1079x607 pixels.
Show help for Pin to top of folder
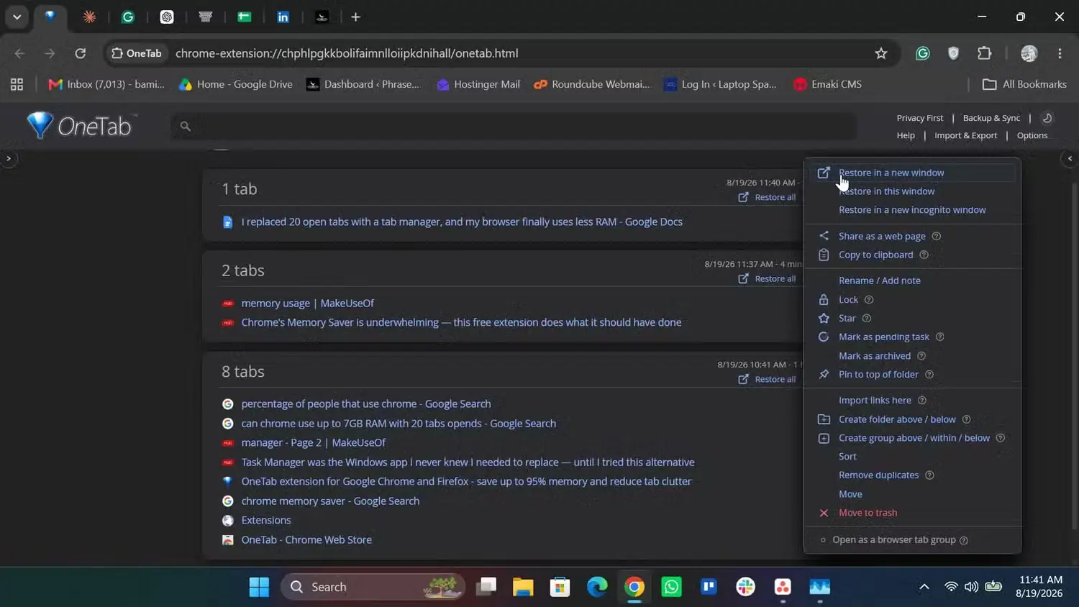(929, 374)
